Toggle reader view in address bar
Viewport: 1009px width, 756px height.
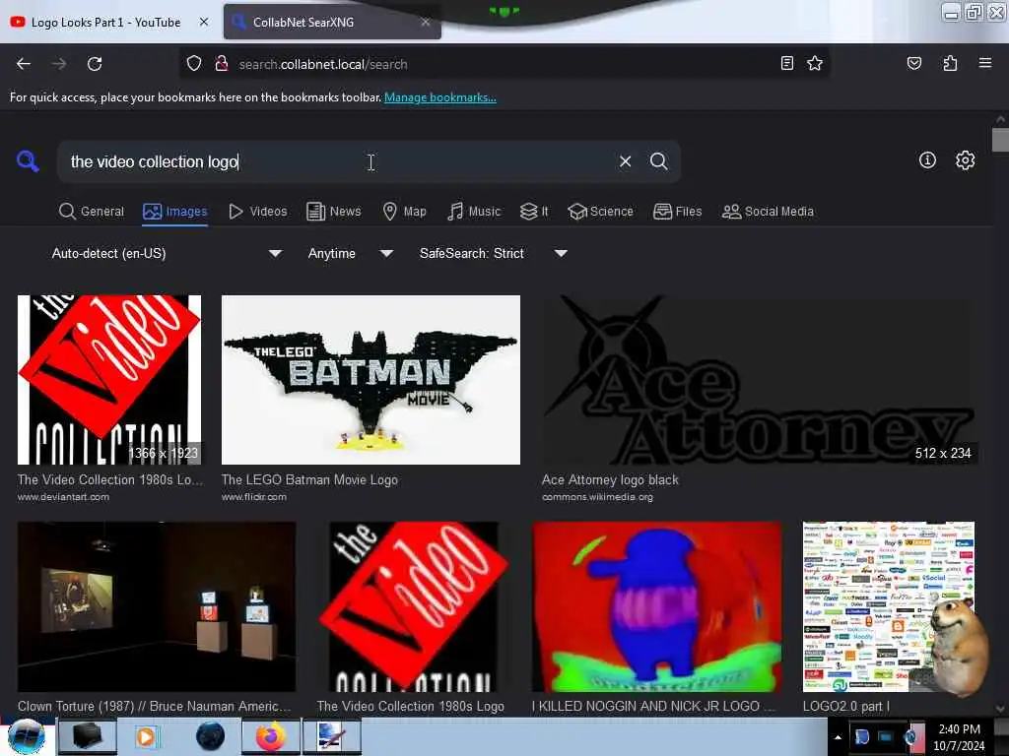786,63
